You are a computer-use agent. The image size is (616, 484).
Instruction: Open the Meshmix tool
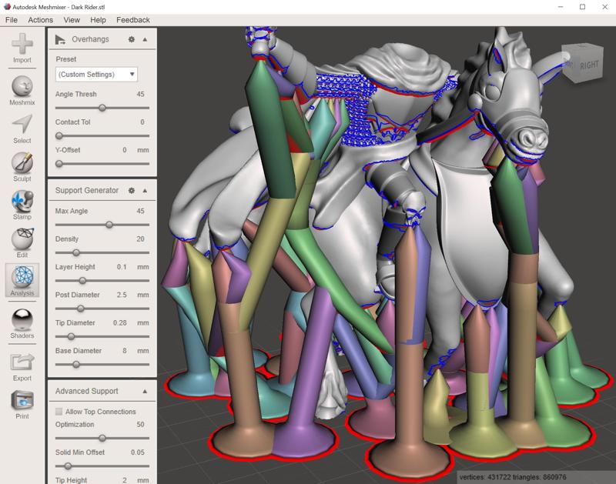coord(22,86)
